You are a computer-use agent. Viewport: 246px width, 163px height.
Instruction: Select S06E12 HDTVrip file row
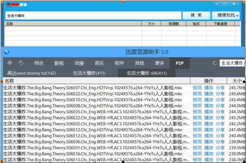coord(124,130)
